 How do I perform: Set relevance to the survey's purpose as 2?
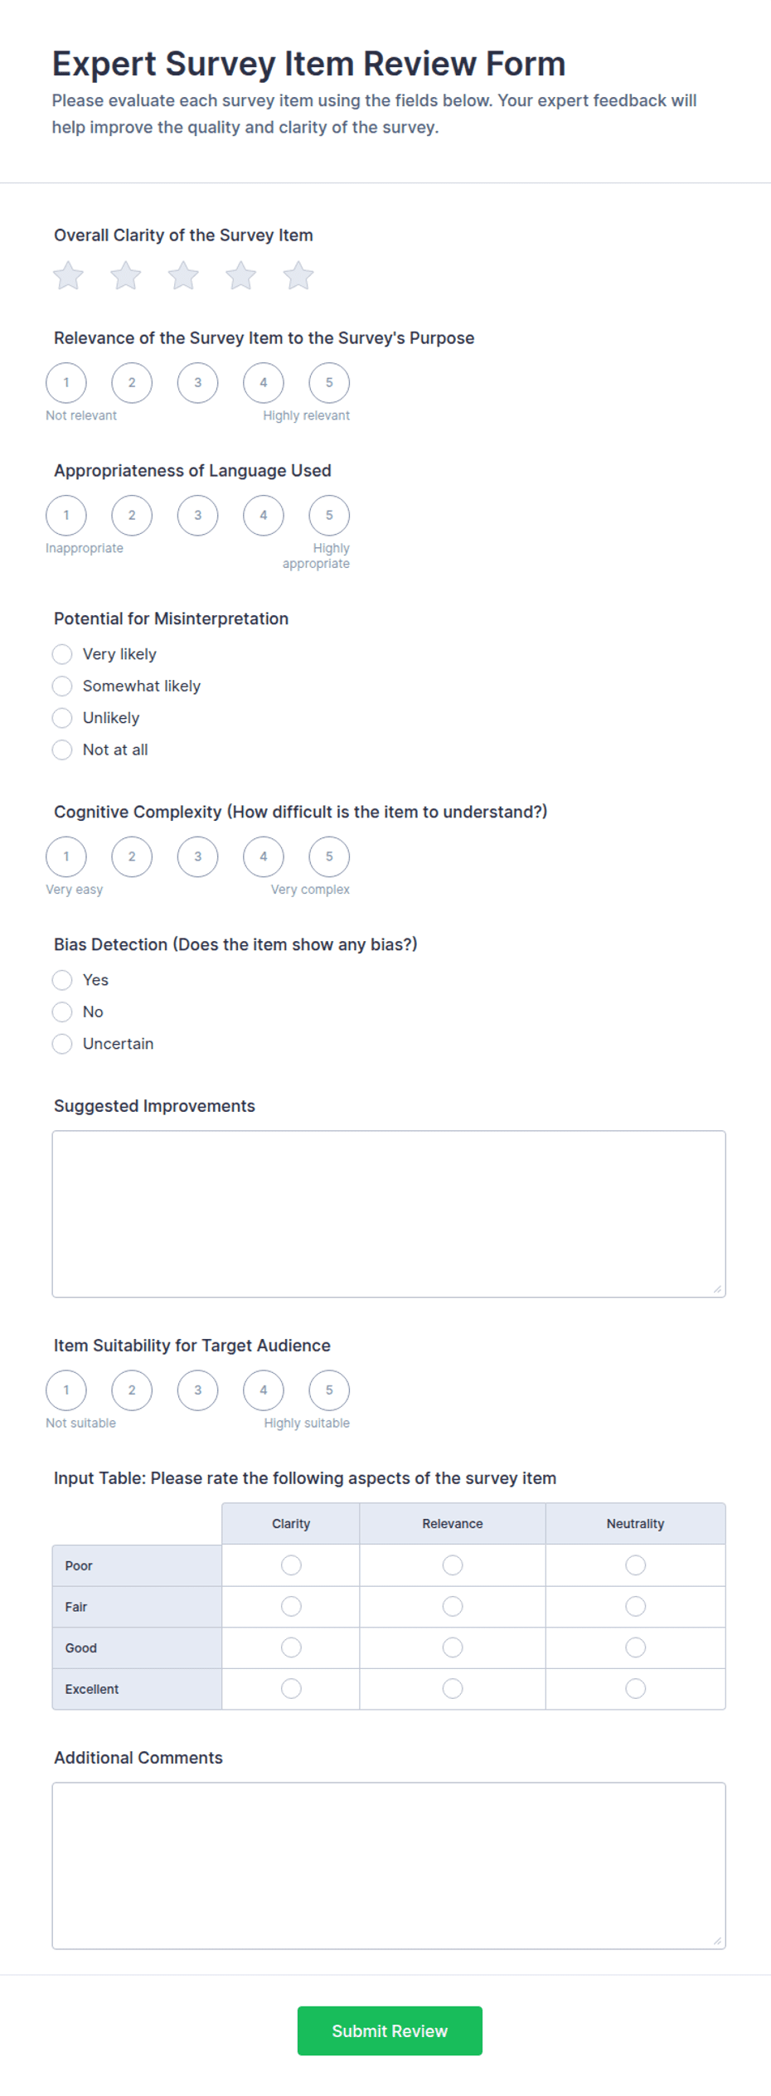pos(132,383)
